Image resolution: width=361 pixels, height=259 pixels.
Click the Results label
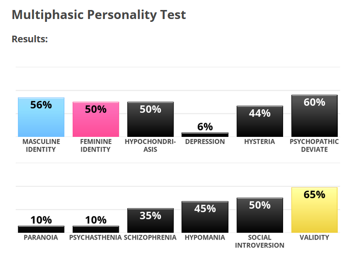point(29,39)
